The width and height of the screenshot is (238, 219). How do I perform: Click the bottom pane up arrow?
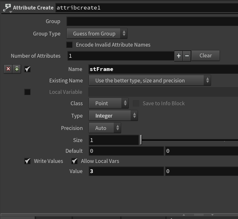click(x=184, y=215)
